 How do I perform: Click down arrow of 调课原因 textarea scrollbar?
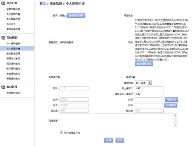click(176, 125)
